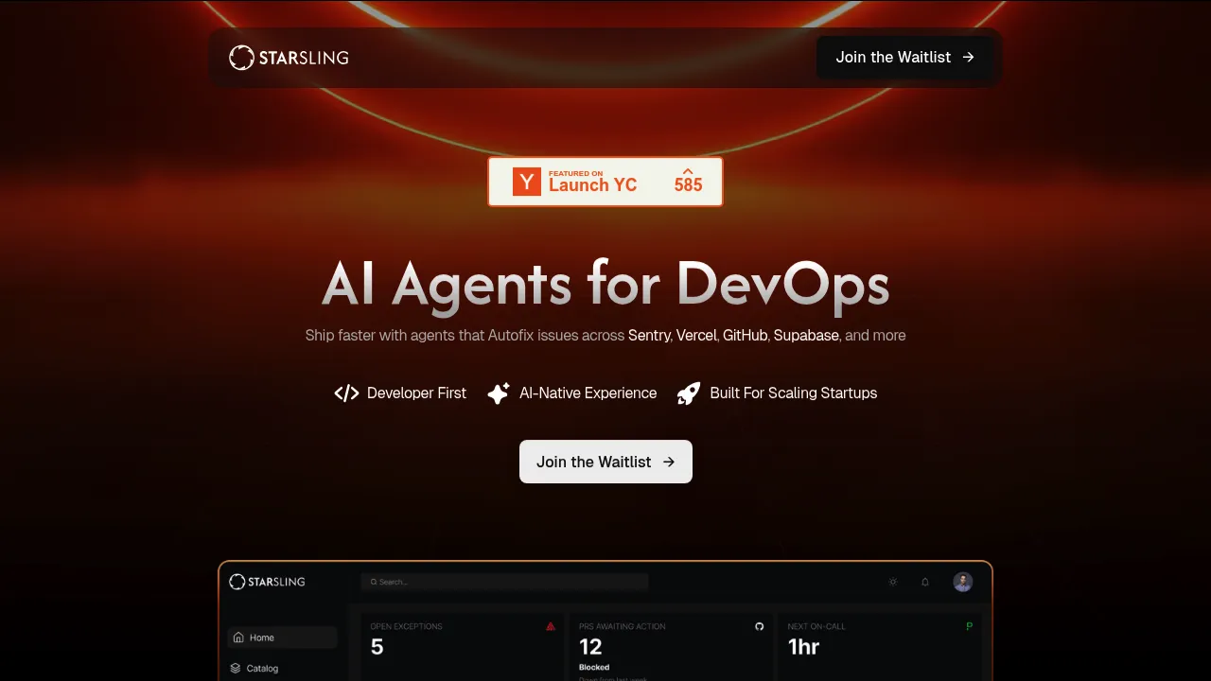Open the Featured on Launch YC badge
The height and width of the screenshot is (681, 1211).
coord(605,182)
